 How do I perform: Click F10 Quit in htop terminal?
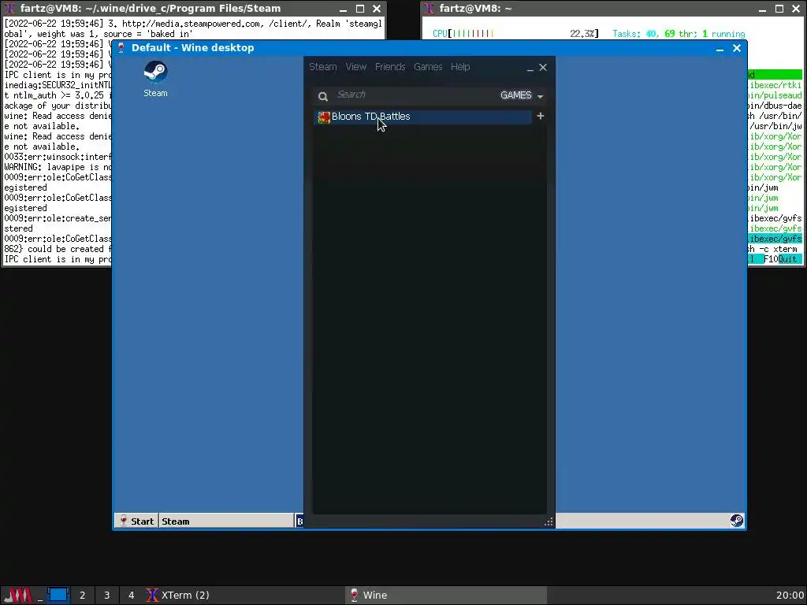(783, 259)
